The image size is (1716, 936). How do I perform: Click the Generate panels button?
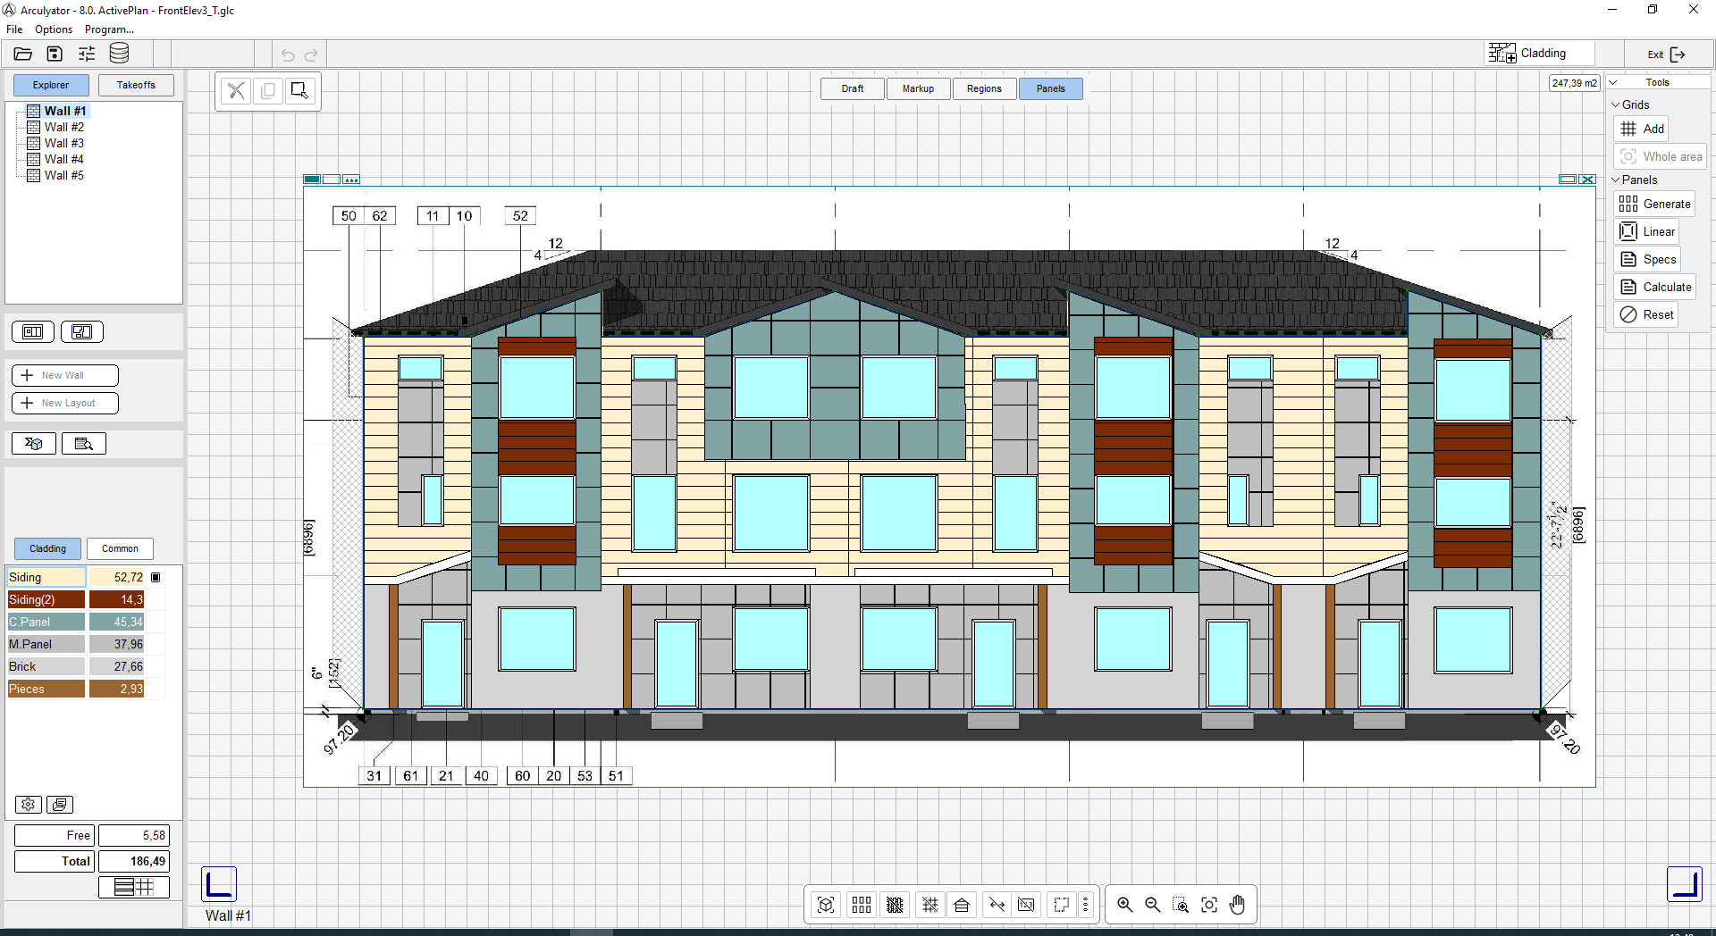pos(1655,204)
